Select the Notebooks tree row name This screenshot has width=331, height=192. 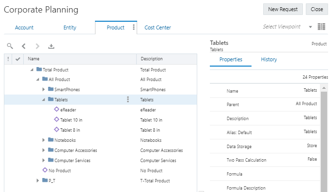click(65, 140)
